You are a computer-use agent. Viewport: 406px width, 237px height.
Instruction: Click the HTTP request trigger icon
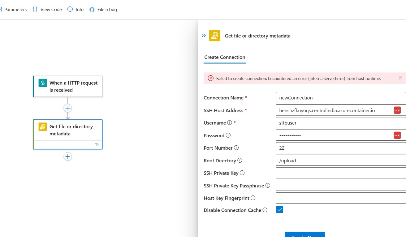[x=42, y=83]
